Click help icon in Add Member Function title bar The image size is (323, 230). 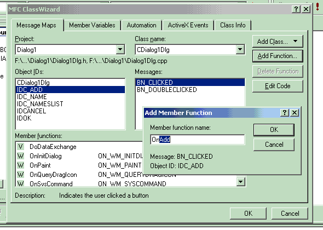285,112
